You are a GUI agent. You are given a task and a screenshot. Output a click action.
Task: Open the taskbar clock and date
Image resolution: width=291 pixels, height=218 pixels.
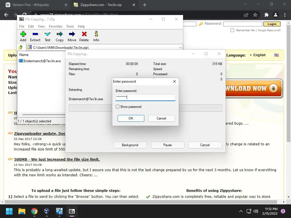[x=270, y=211]
